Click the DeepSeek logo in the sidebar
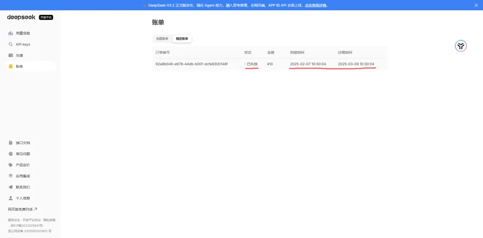Screen dimensions: 483x238 [x=21, y=17]
